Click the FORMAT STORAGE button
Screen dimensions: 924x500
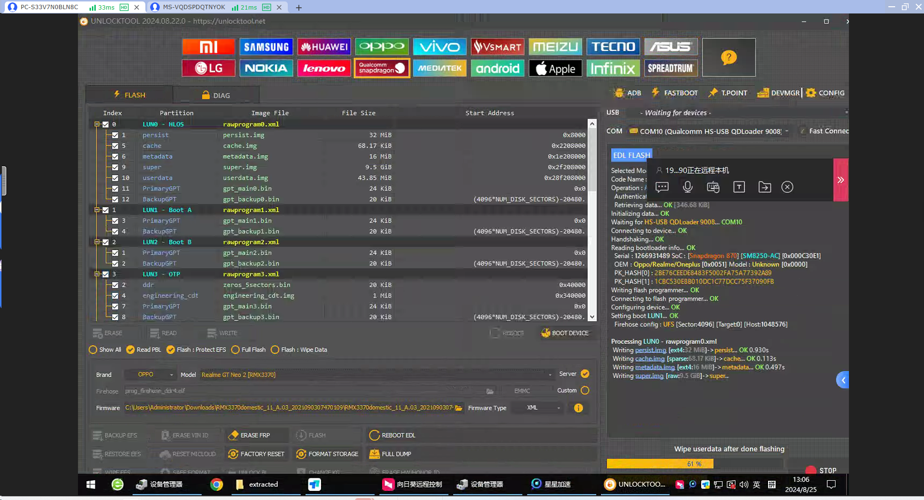(x=328, y=454)
